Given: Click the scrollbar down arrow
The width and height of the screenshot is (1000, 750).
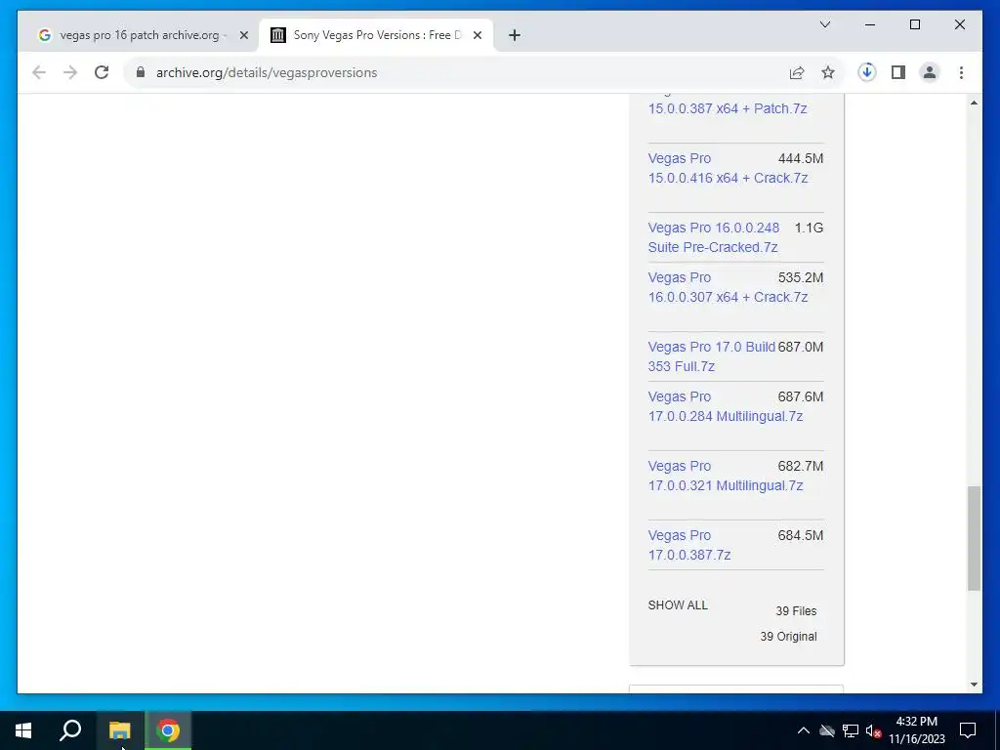Looking at the screenshot, I should [974, 685].
